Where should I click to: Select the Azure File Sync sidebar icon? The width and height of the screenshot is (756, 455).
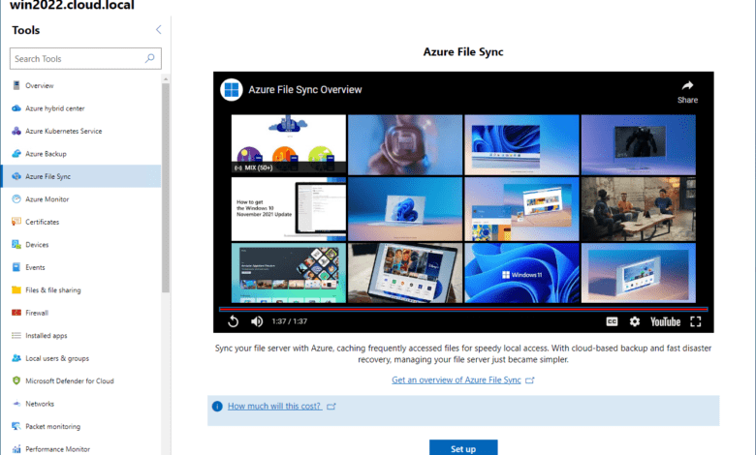16,176
